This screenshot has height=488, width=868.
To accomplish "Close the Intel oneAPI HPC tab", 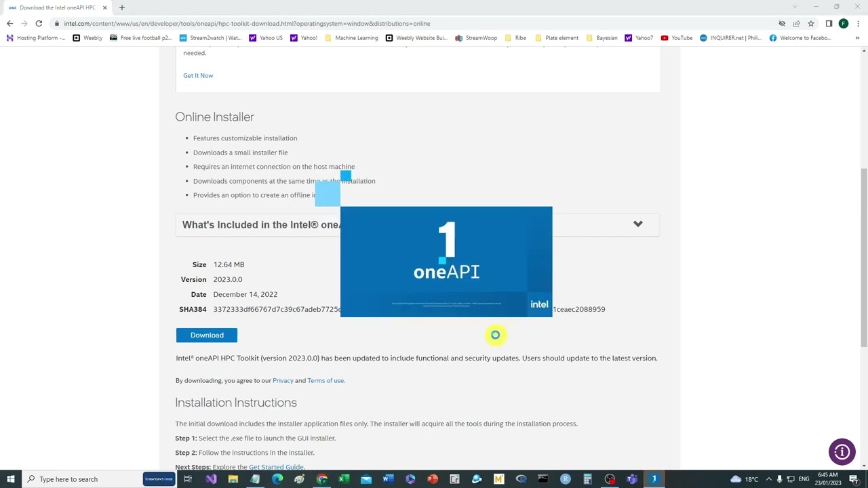I will coord(104,7).
